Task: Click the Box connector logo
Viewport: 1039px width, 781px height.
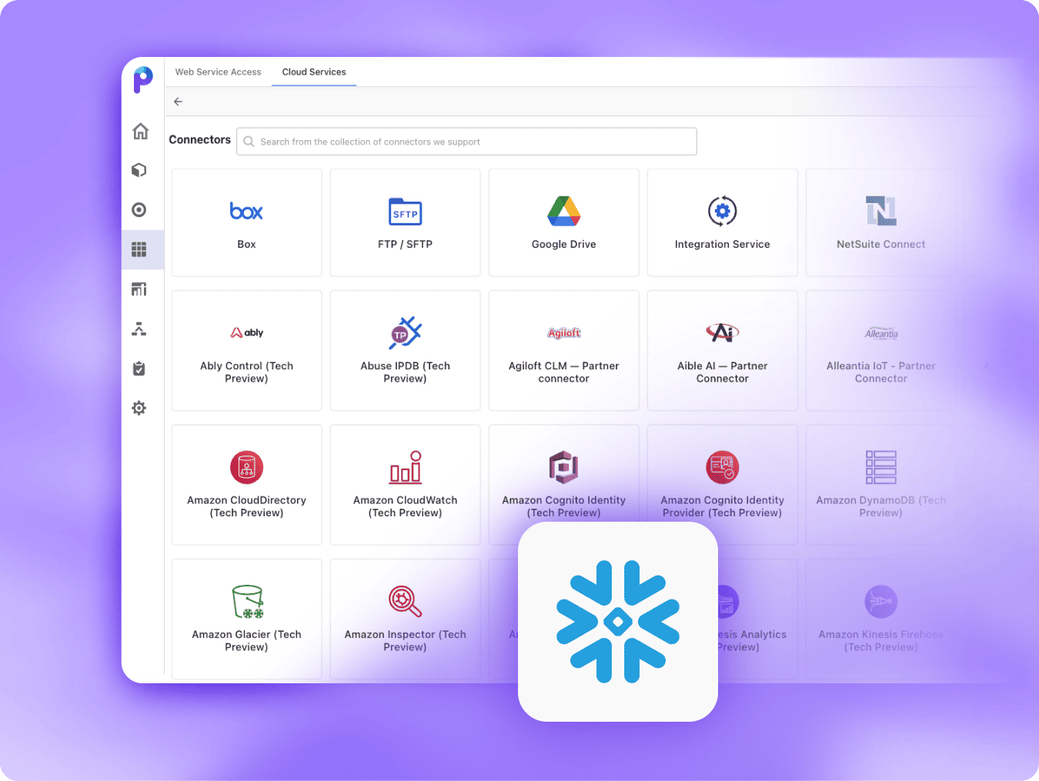Action: pos(246,211)
